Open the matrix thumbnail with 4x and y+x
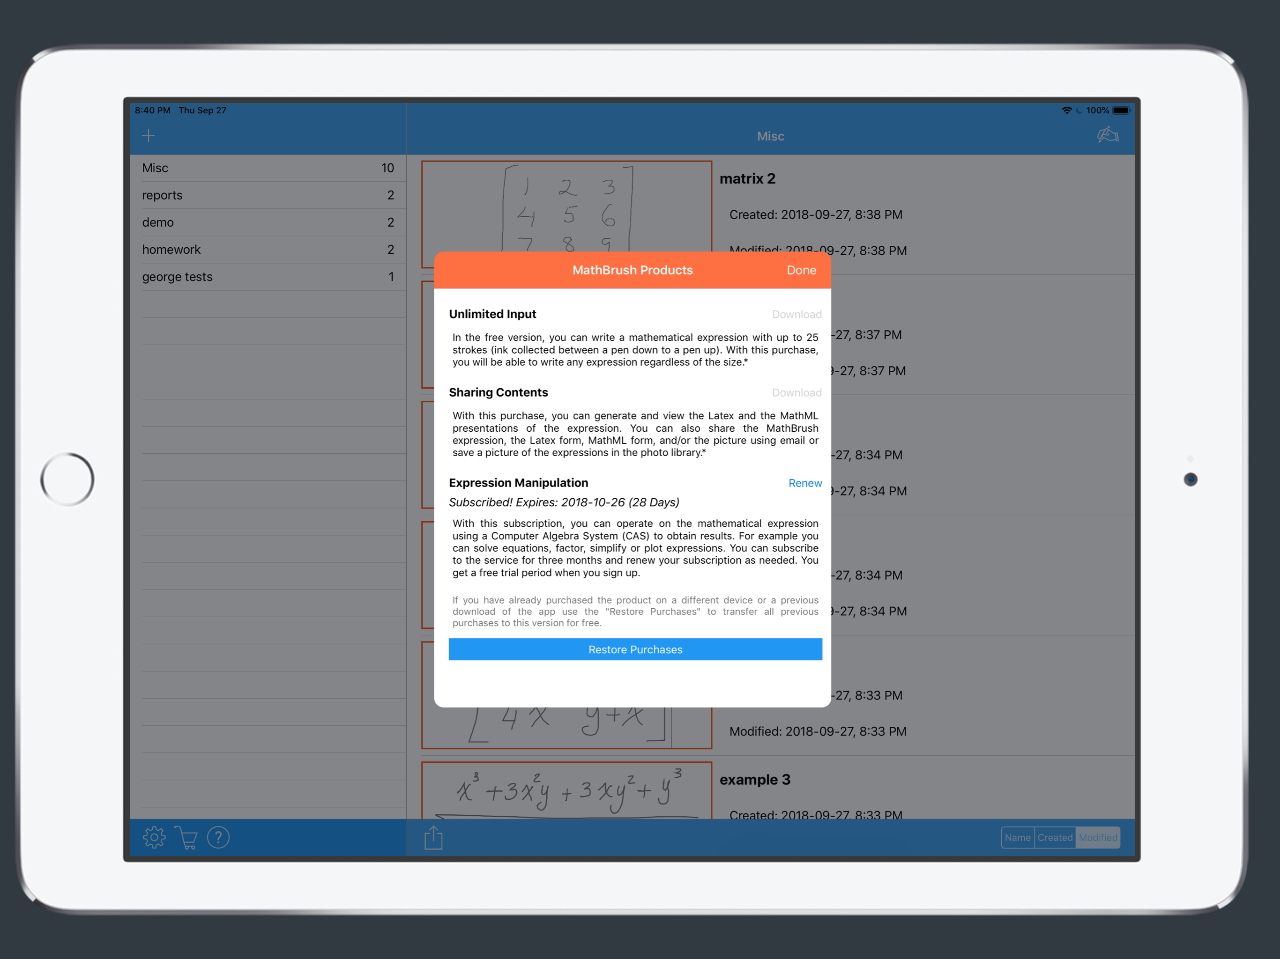Viewport: 1280px width, 959px height. [566, 728]
